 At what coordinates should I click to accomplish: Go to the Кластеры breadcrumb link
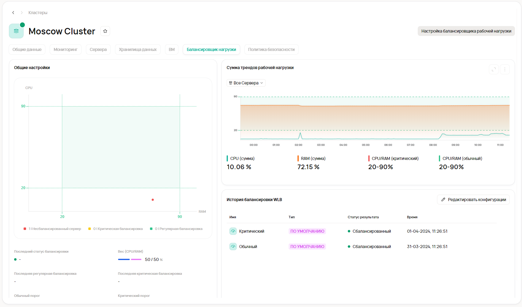pyautogui.click(x=38, y=13)
